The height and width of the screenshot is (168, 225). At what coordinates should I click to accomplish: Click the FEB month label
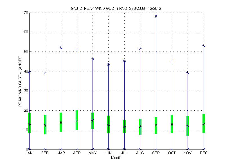click(45, 153)
